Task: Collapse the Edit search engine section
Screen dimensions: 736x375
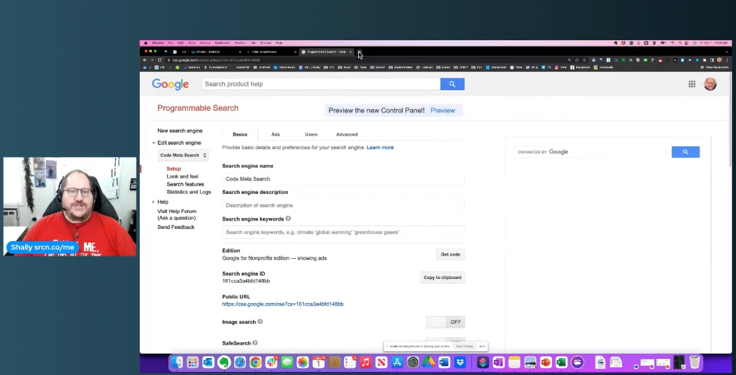Action: [153, 143]
